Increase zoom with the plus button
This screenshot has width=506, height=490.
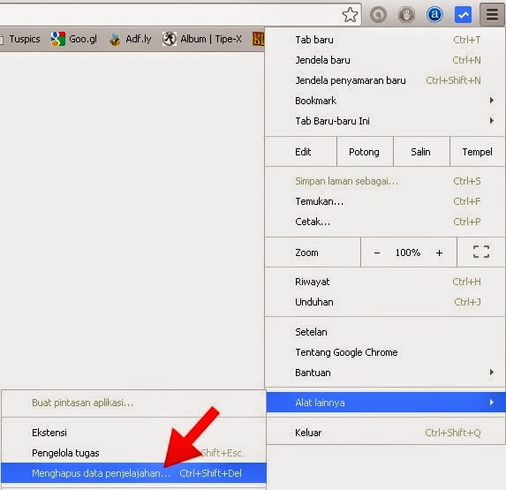[x=439, y=253]
